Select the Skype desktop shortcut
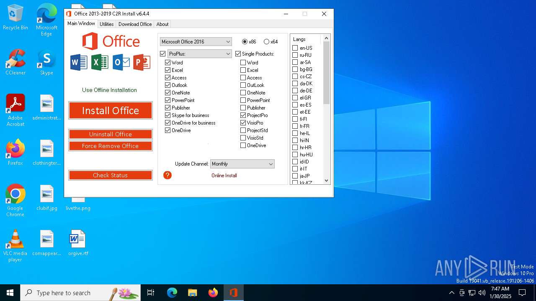536x301 pixels. (x=46, y=62)
